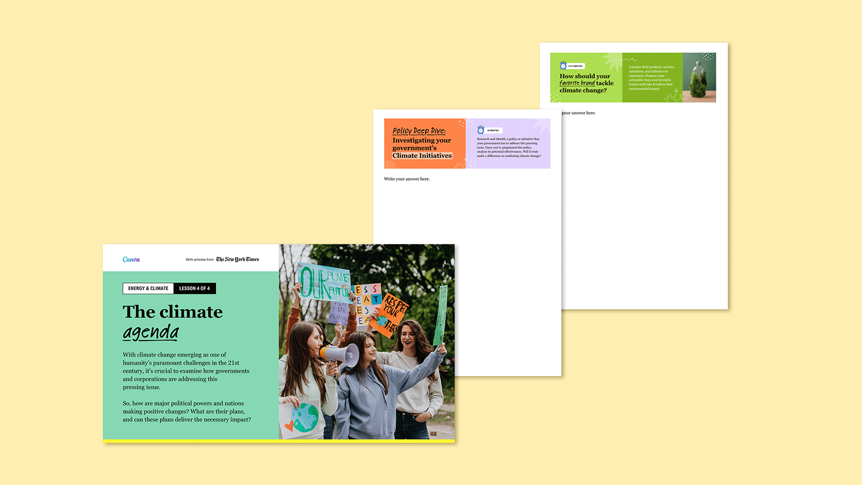862x485 pixels.
Task: Select the spiral doodle on the orange card
Action: [389, 165]
